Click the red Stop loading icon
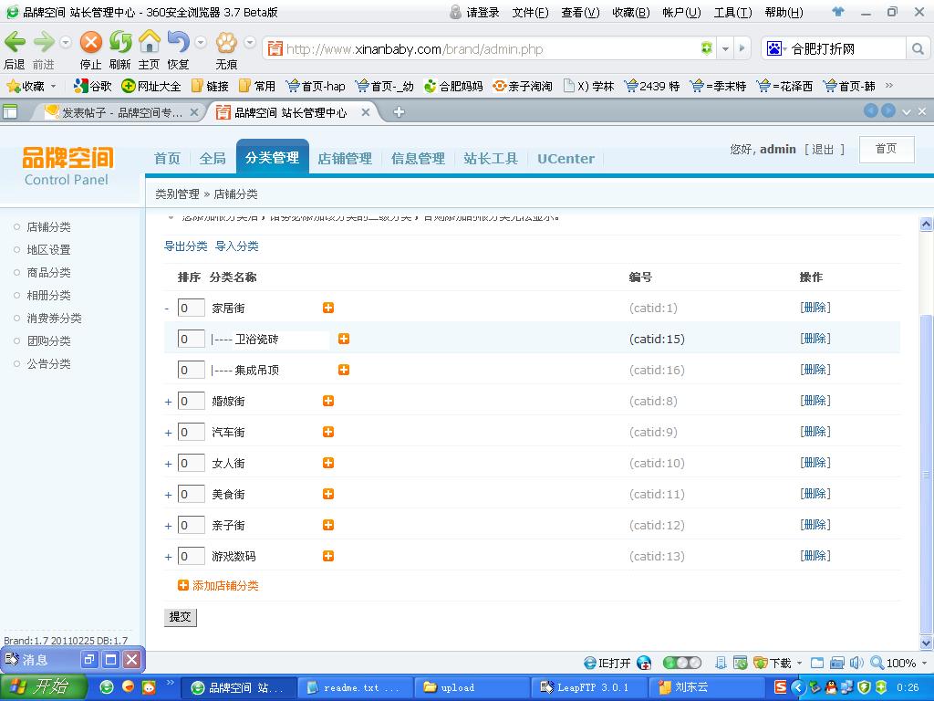The image size is (934, 701). (91, 42)
